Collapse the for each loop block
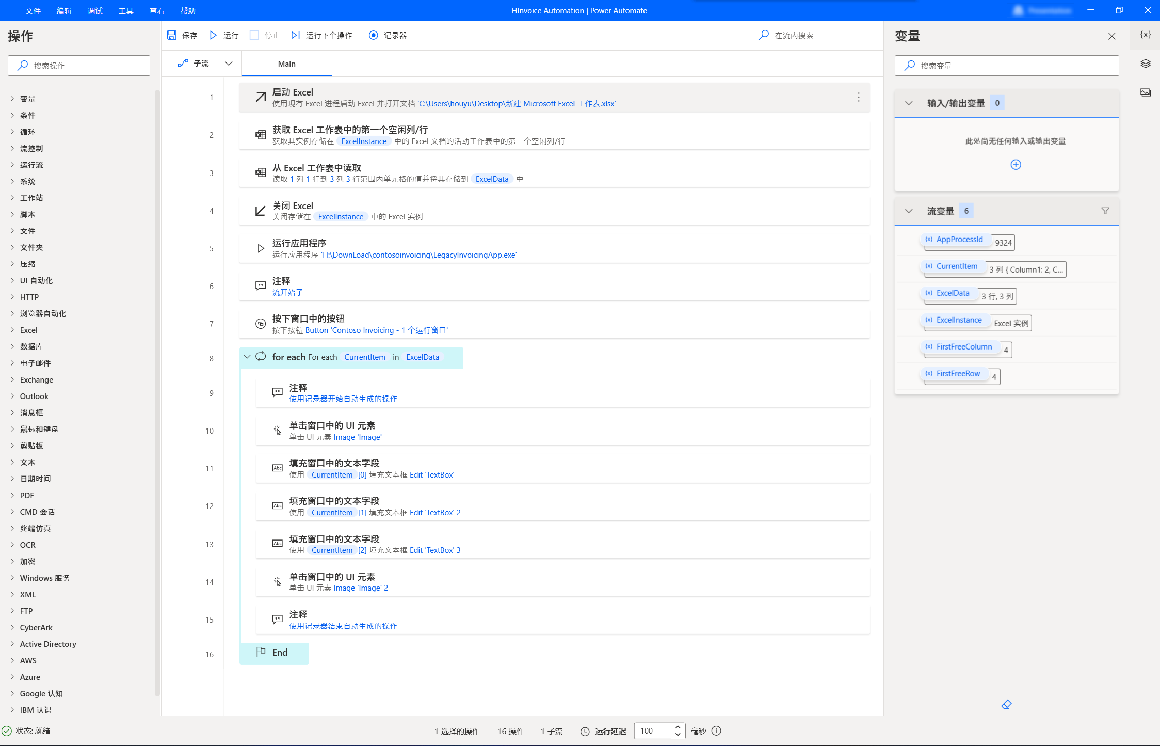Screen dimensions: 1160x746 pos(247,357)
